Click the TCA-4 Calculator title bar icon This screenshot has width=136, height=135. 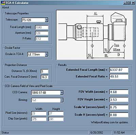tap(3, 3)
